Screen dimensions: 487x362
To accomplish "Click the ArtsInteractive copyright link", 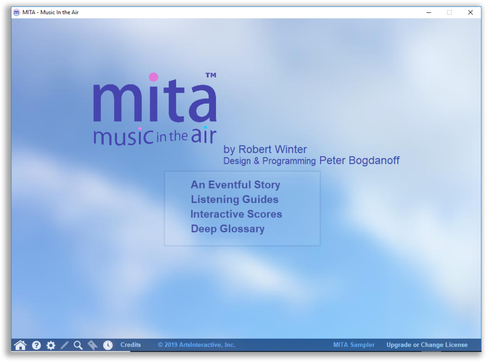I will coord(196,345).
